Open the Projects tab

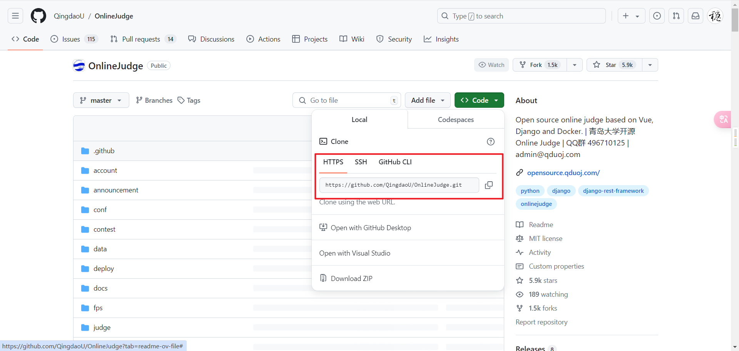coord(310,39)
